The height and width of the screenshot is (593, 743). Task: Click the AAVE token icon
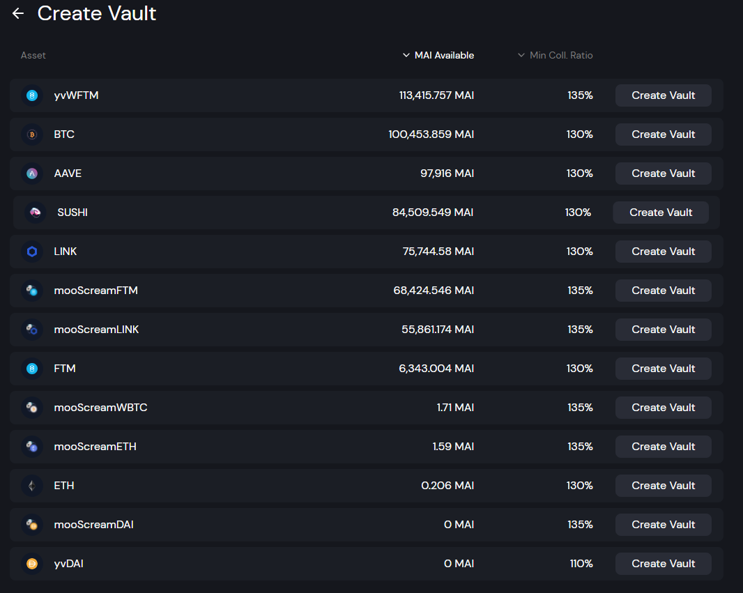(32, 174)
